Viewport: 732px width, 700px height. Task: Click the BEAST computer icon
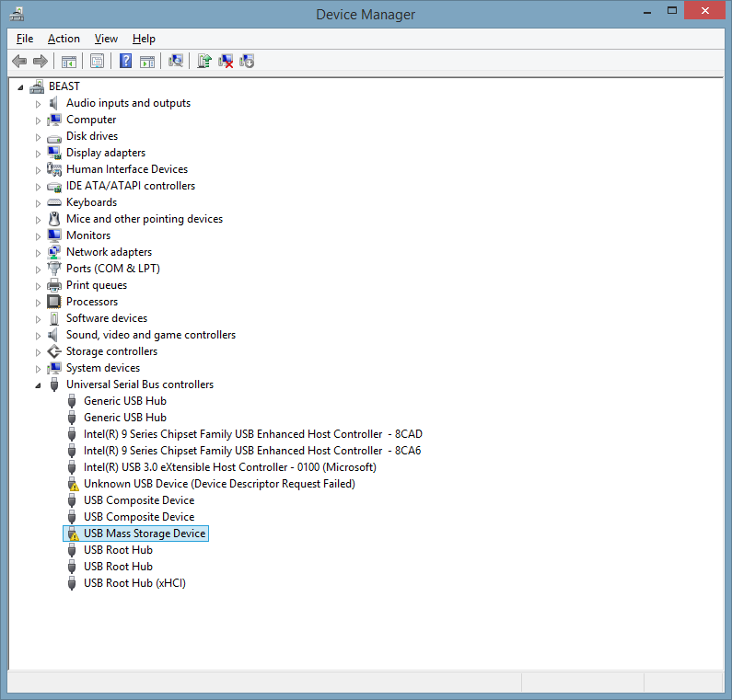coord(37,86)
